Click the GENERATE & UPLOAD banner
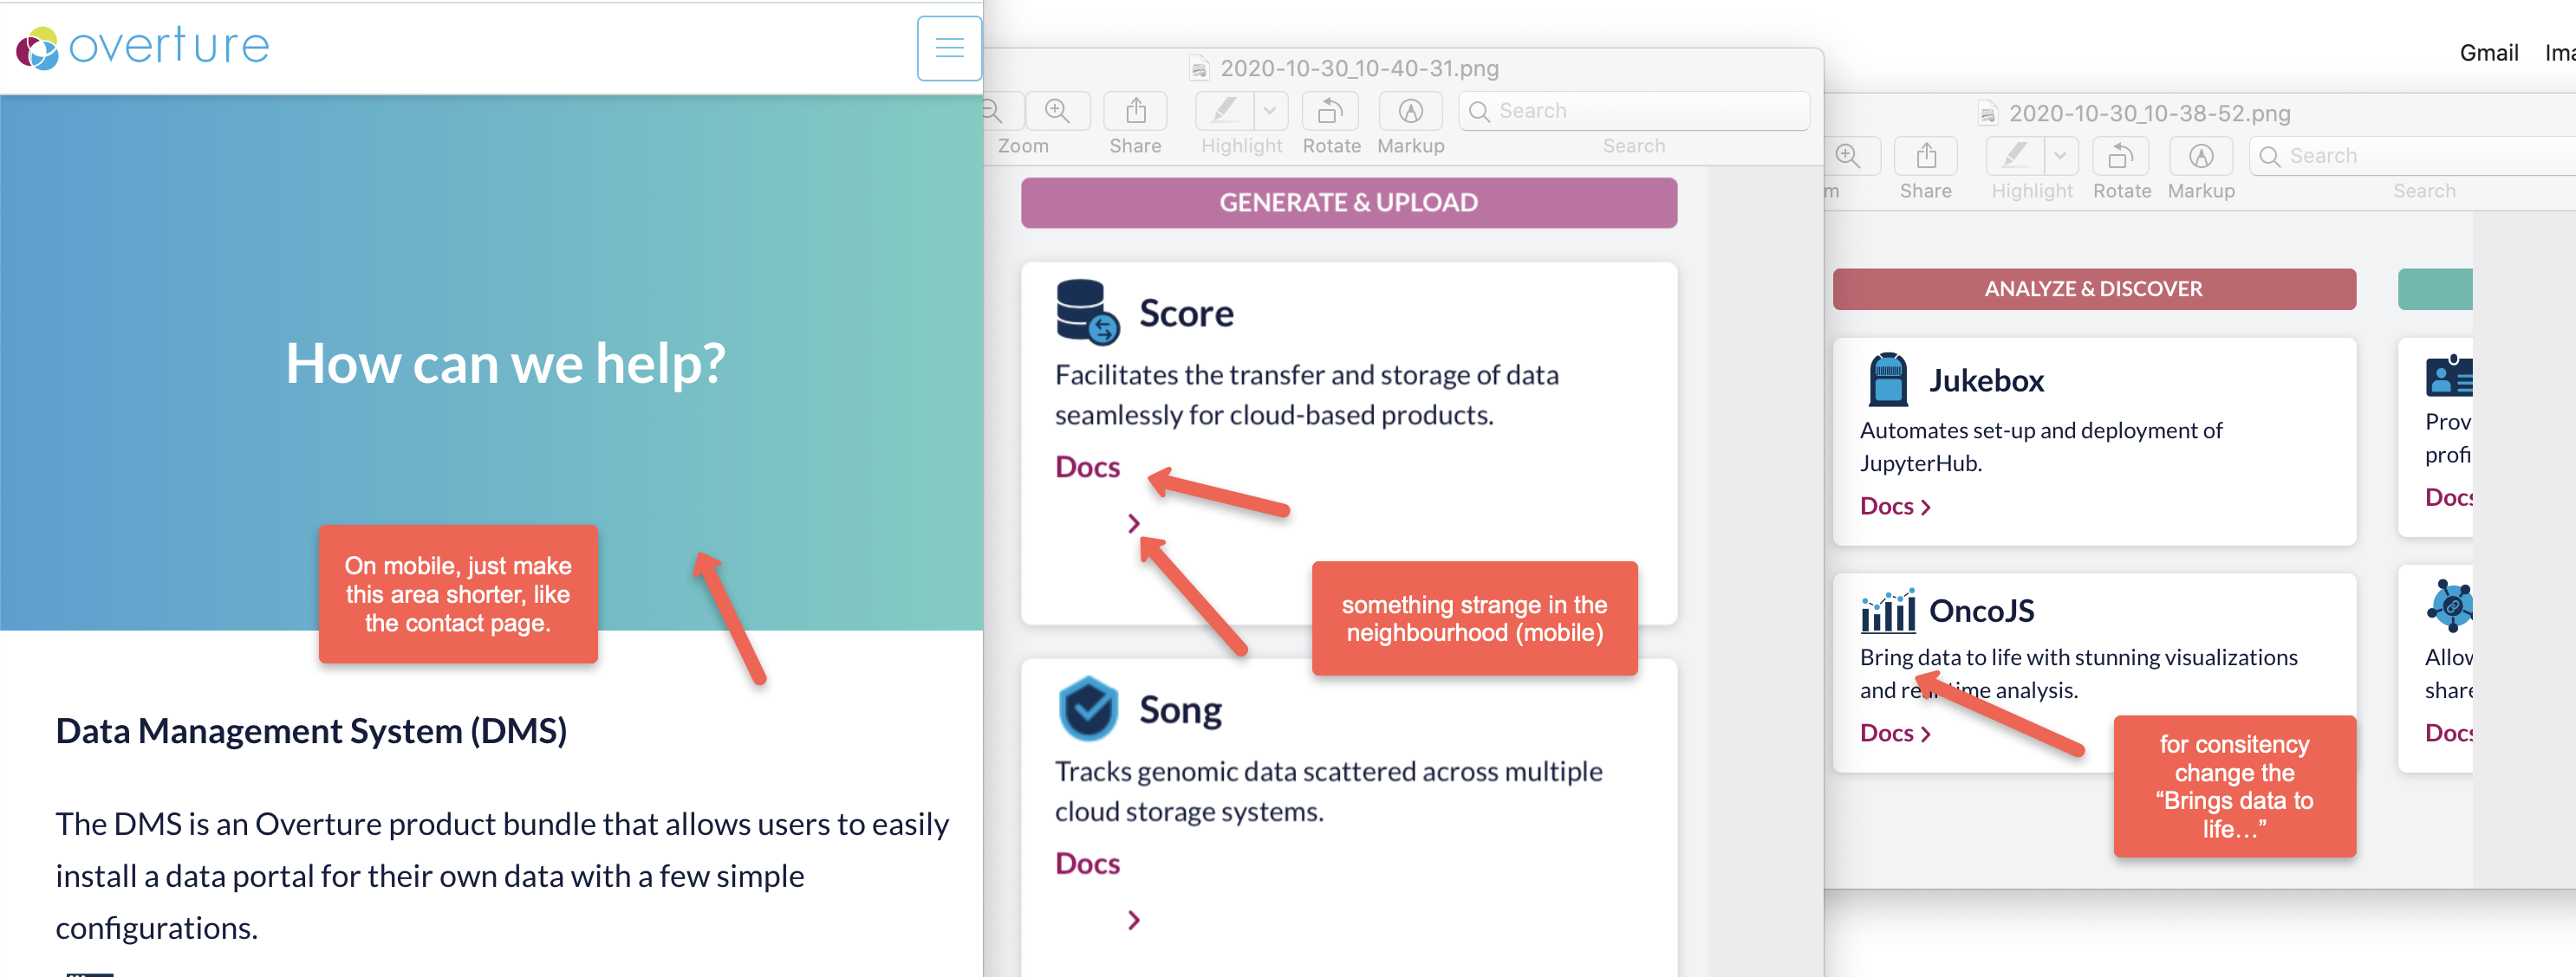The width and height of the screenshot is (2576, 977). point(1348,203)
